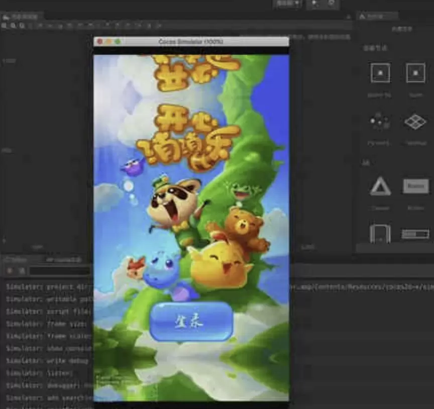434x409 pixels.
Task: Tap the blue 登录 login button in the game
Action: [x=191, y=322]
